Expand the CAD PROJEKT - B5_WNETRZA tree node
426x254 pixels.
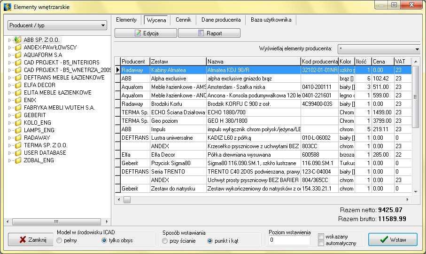(x=10, y=70)
